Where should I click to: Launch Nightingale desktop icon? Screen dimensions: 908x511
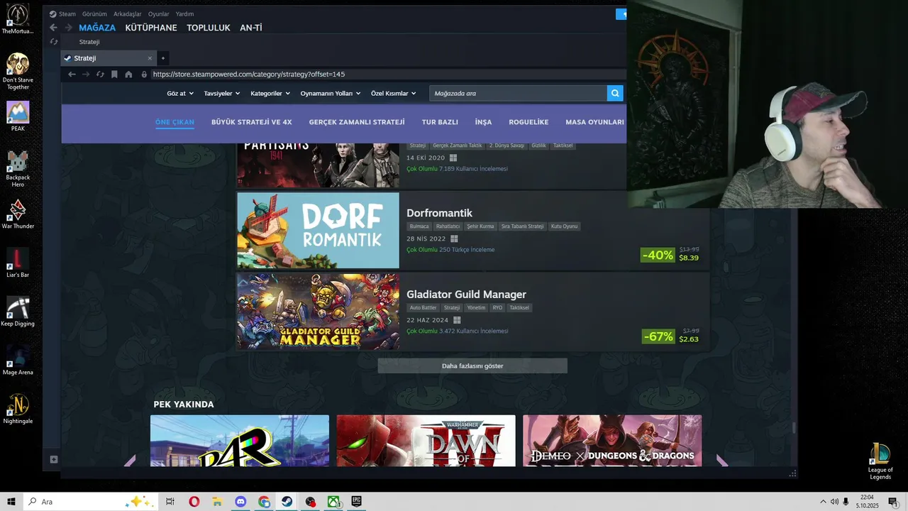coord(18,409)
